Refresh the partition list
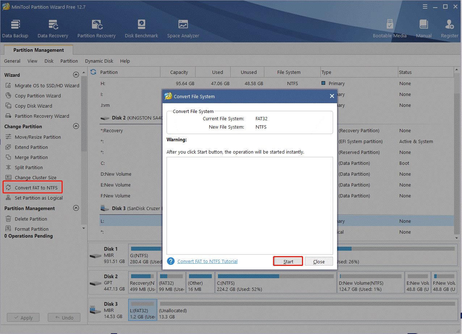The image size is (462, 334). [x=93, y=72]
